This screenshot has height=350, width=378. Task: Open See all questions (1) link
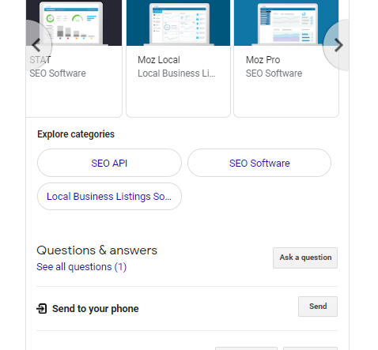coord(81,267)
